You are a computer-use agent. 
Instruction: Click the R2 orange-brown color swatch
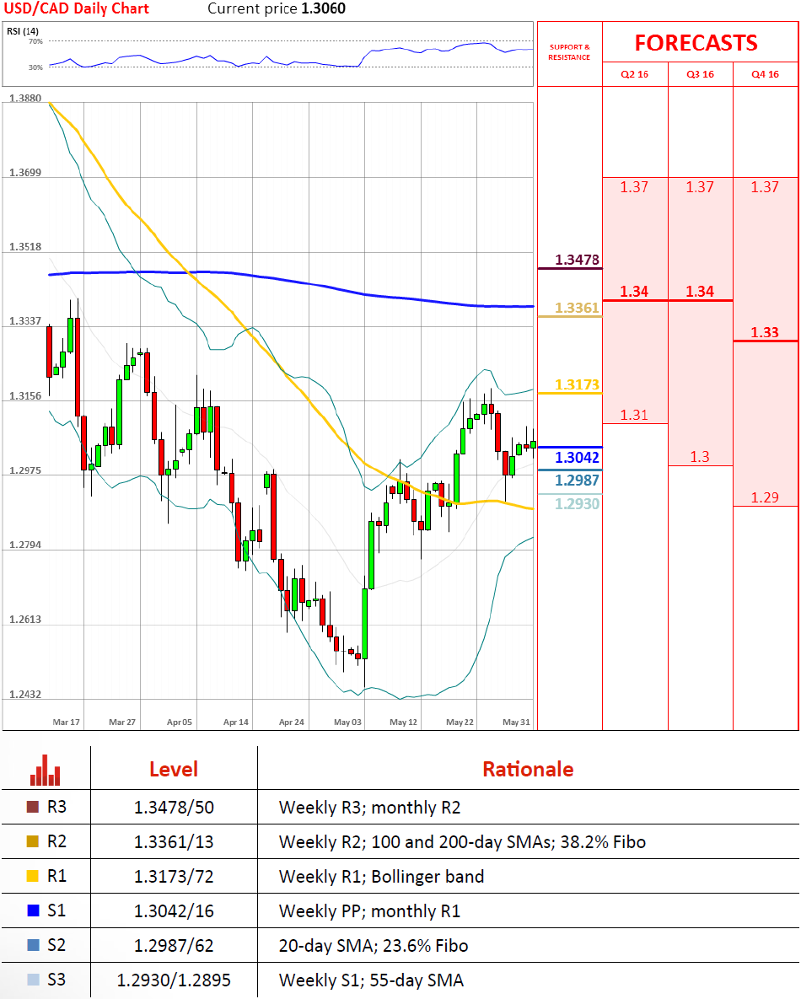point(33,841)
